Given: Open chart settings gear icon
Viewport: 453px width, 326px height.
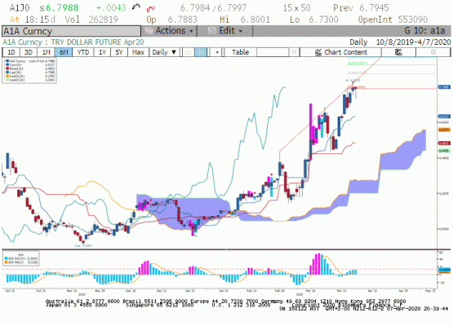Looking at the screenshot, I should [433, 52].
